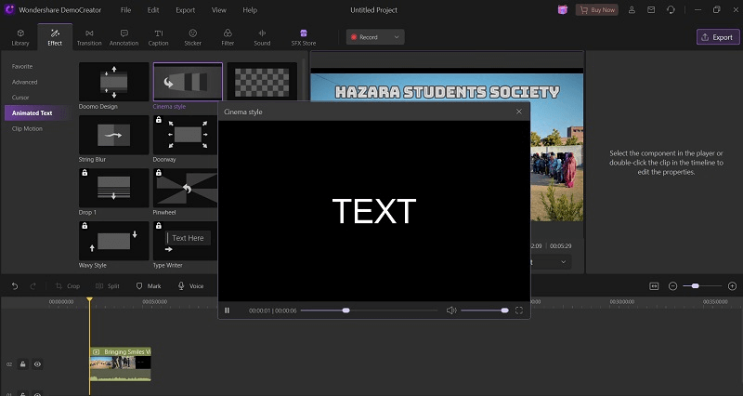The image size is (743, 396).
Task: Select the Favorite effects category
Action: (22, 66)
